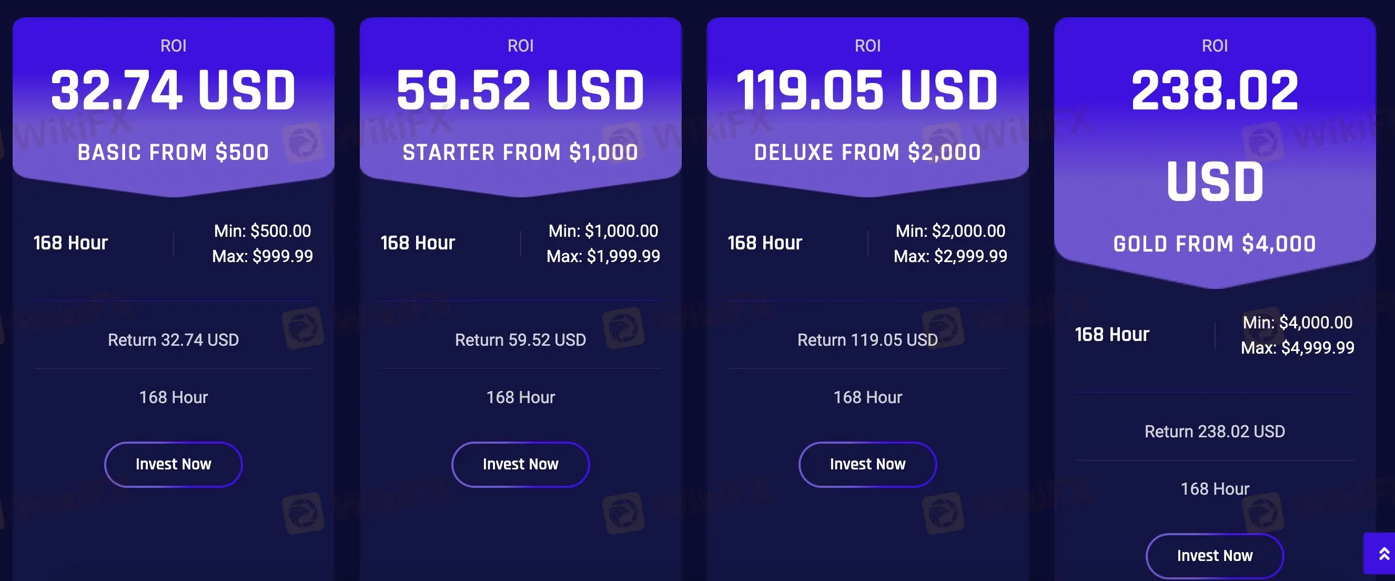Click the Min: $500.00 label
Viewport: 1395px width, 581px height.
click(262, 232)
